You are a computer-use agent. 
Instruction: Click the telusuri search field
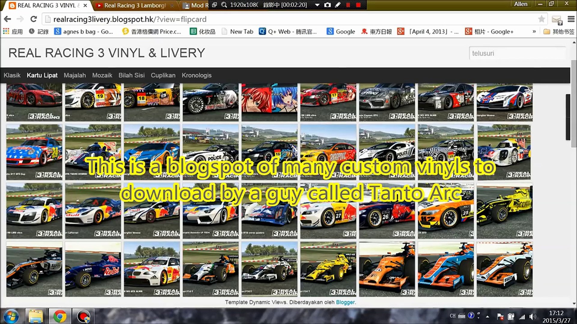pos(517,53)
